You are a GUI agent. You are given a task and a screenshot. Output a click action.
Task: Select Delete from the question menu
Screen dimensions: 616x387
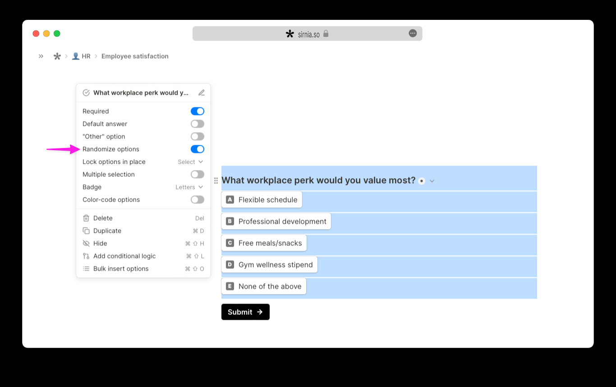(x=143, y=218)
